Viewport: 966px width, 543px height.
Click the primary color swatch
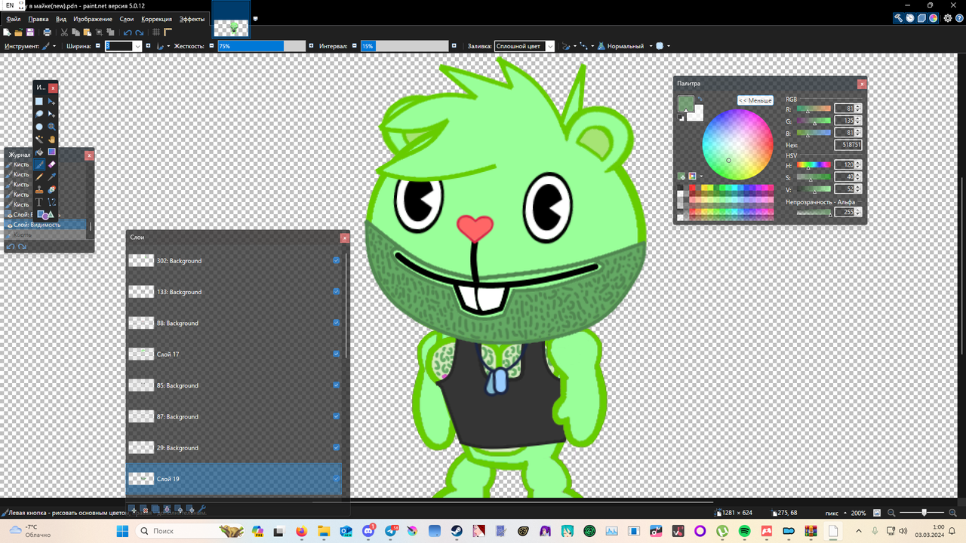point(686,103)
